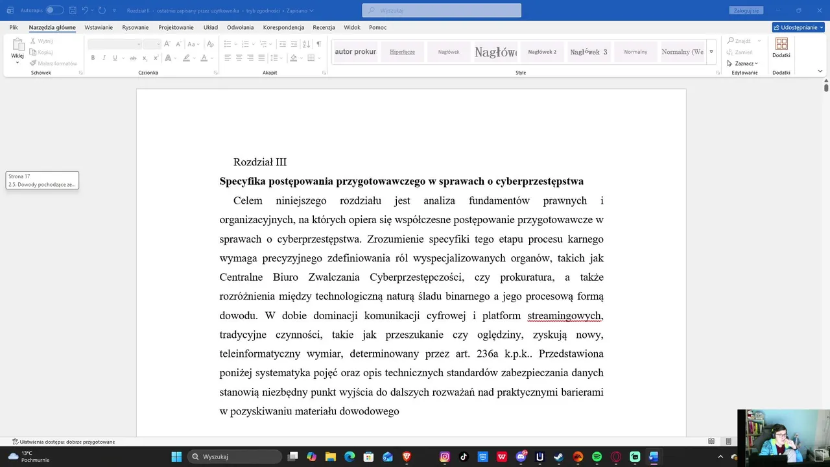Click the Malarz formatów button
Screen dimensions: 830x467
click(53, 63)
